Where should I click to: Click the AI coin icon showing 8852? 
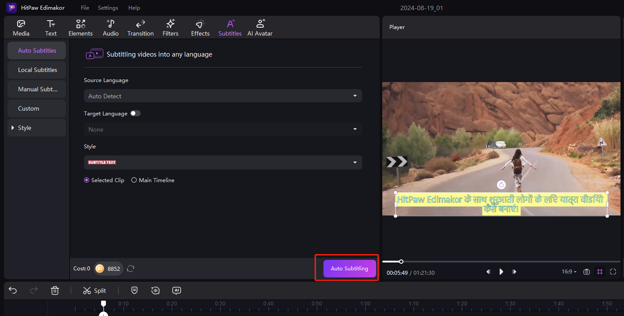pos(100,269)
